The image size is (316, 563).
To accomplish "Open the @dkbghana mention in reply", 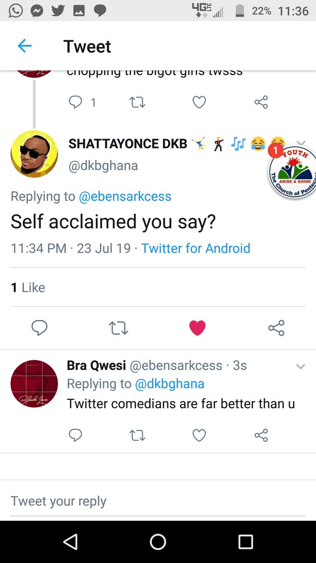I will tap(169, 384).
